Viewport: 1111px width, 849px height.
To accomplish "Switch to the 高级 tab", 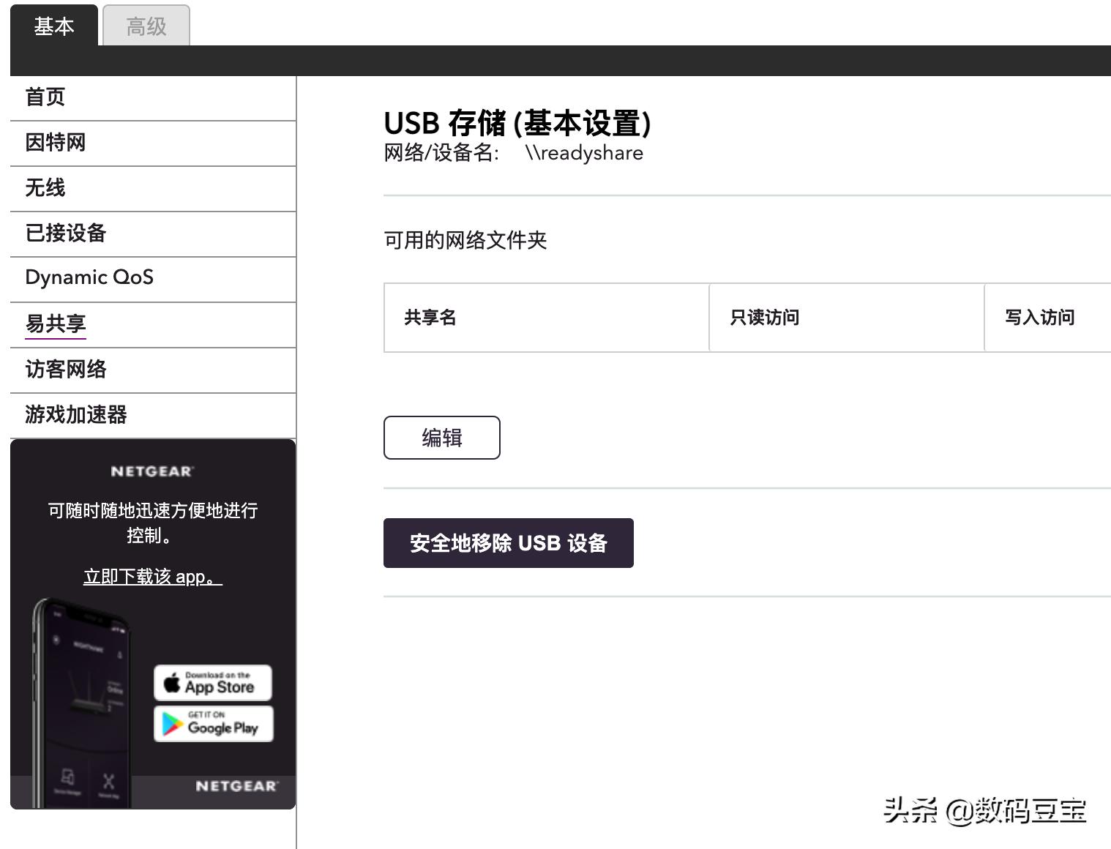I will click(x=146, y=24).
